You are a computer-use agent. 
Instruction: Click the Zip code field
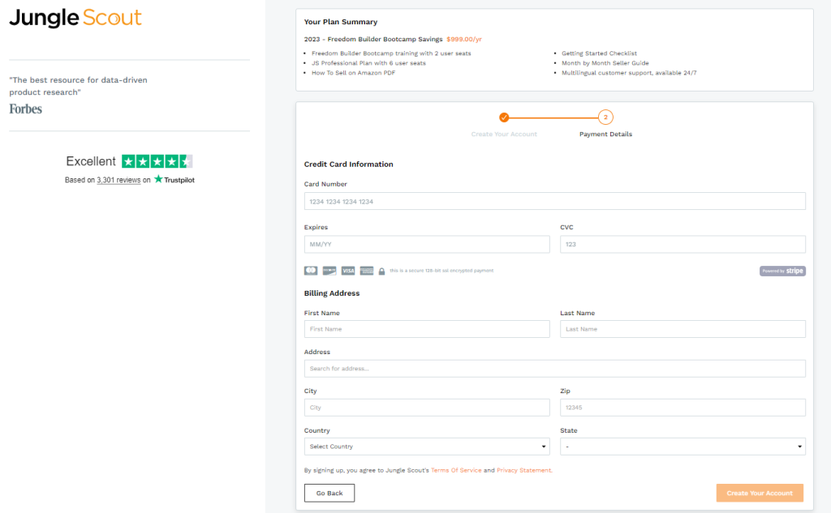tap(682, 408)
